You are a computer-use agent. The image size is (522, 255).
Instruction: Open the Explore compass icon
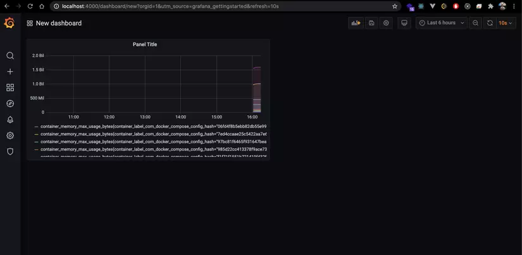(x=10, y=104)
